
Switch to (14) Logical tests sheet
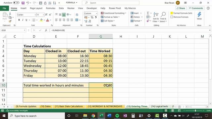[x=159, y=106]
